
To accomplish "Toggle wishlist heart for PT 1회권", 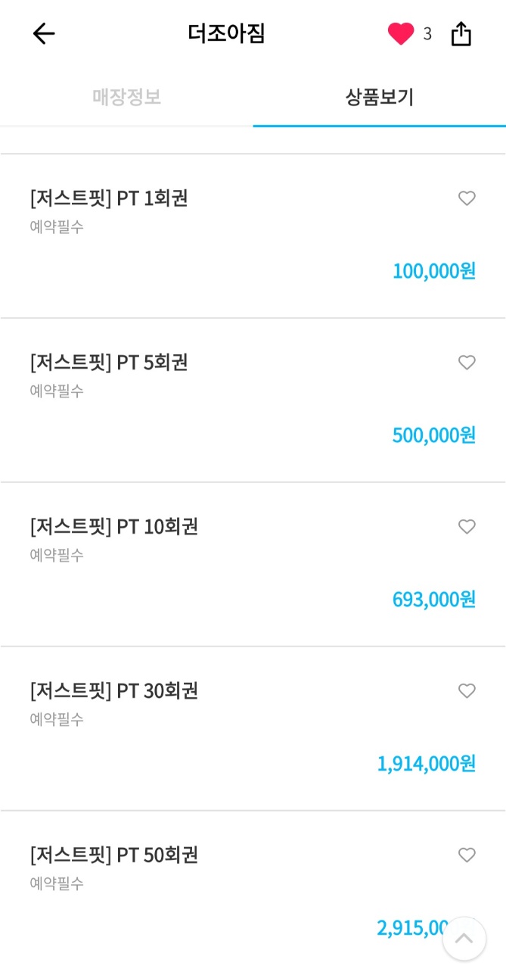I will tap(467, 198).
